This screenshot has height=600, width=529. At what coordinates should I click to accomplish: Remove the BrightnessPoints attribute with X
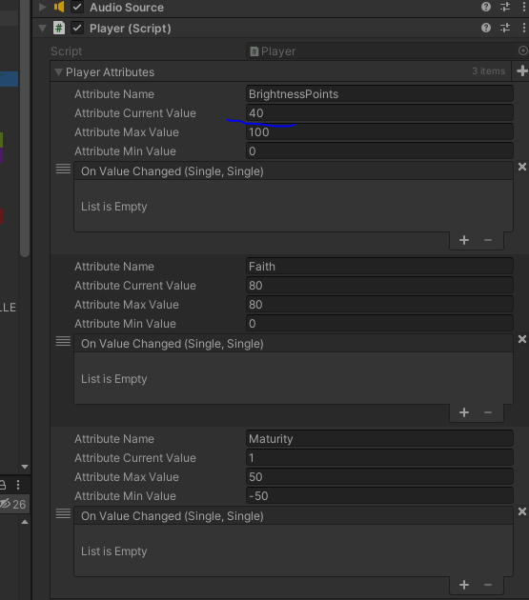[521, 167]
